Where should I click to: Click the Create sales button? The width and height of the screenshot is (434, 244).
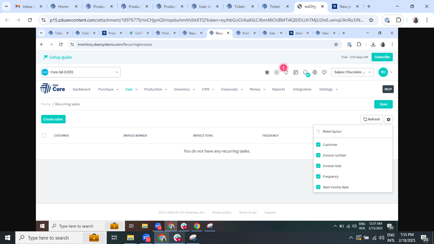(53, 119)
